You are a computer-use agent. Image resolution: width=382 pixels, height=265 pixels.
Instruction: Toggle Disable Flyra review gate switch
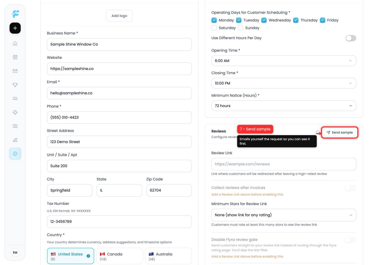click(x=351, y=240)
